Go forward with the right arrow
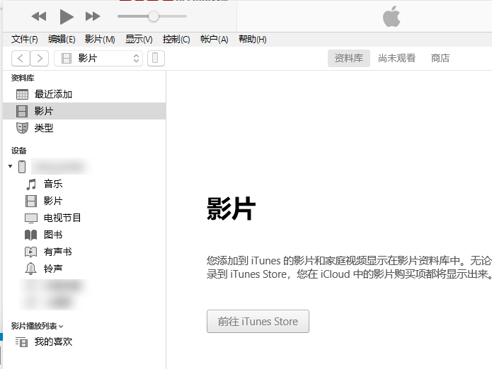 pos(40,59)
